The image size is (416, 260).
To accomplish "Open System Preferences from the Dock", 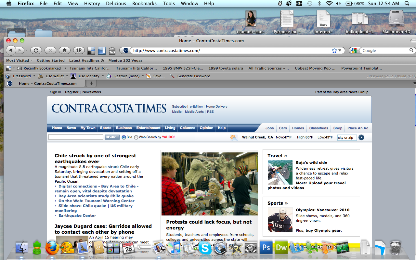I will (251, 248).
